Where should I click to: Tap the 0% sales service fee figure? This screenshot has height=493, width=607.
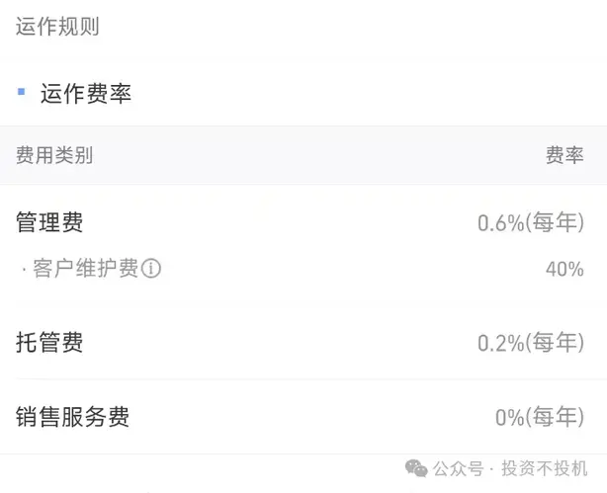tap(509, 418)
